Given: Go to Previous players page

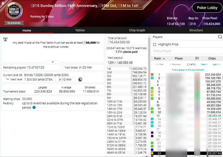Looking at the screenshot, I should 175,64.
